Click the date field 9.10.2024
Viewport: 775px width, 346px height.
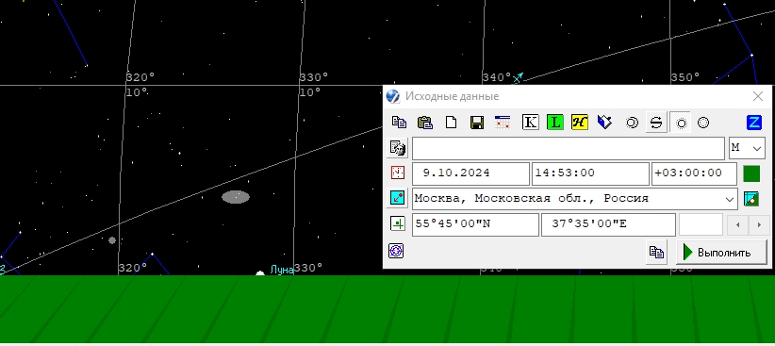470,173
